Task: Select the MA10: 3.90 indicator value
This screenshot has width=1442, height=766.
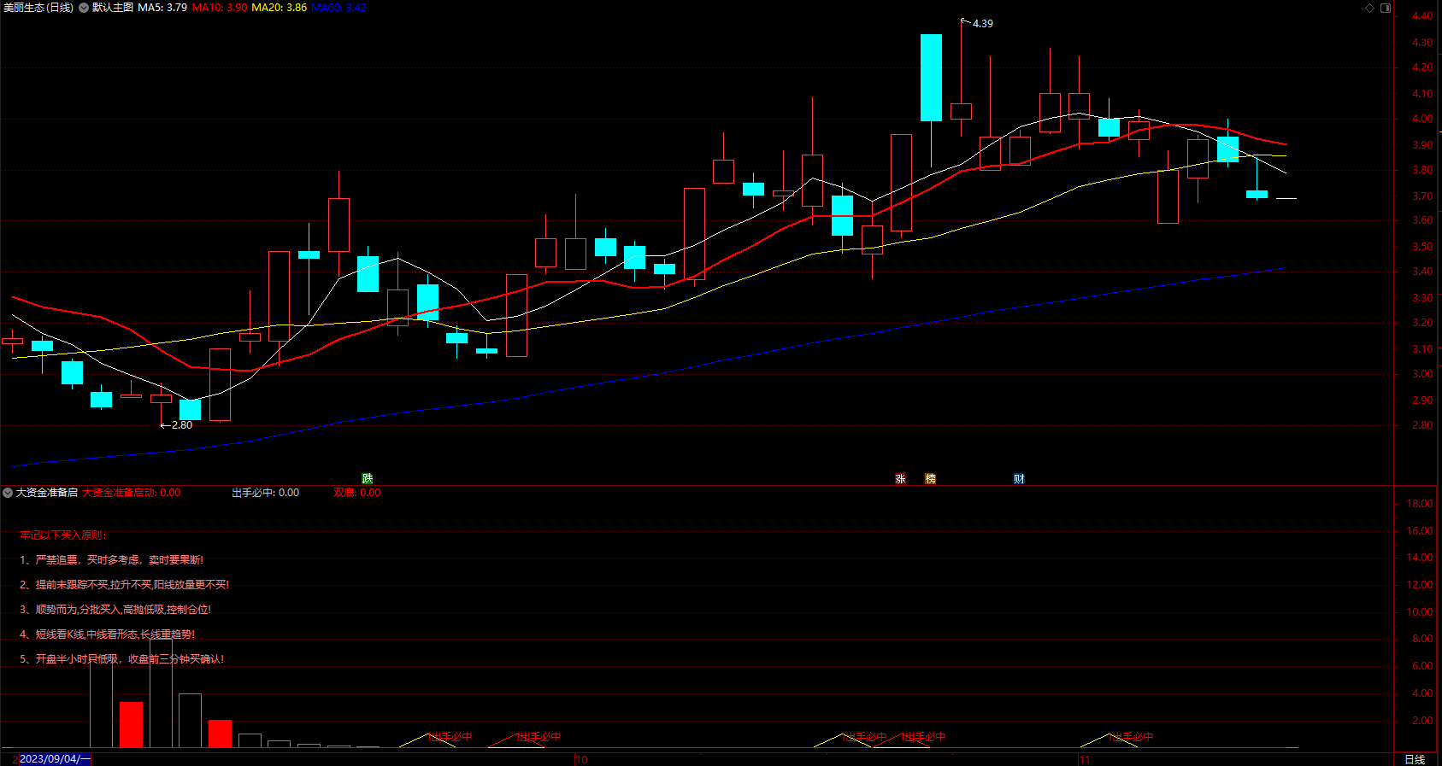Action: click(x=220, y=8)
